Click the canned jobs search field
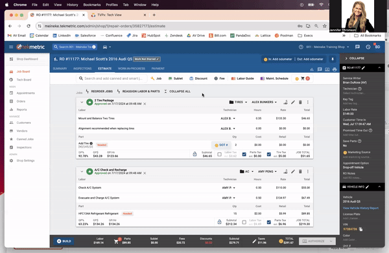The height and width of the screenshot is (253, 389). [112, 78]
